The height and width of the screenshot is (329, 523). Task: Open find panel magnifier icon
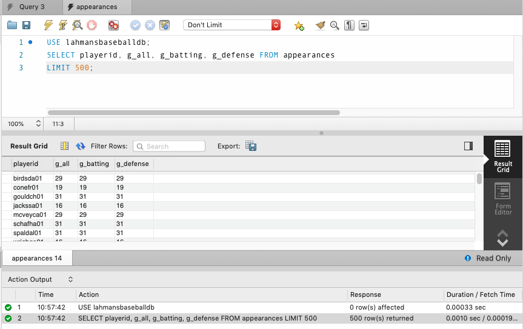(x=335, y=25)
